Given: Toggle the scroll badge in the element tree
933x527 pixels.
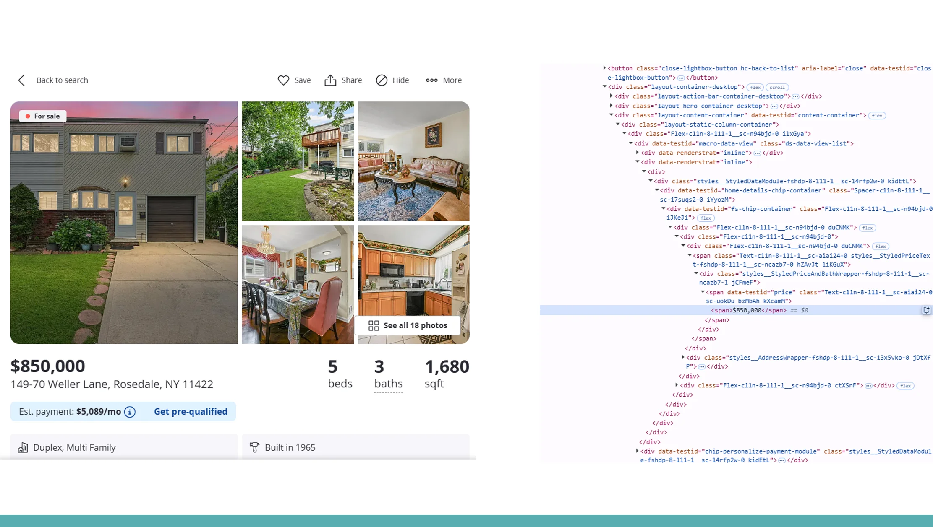Looking at the screenshot, I should [777, 87].
